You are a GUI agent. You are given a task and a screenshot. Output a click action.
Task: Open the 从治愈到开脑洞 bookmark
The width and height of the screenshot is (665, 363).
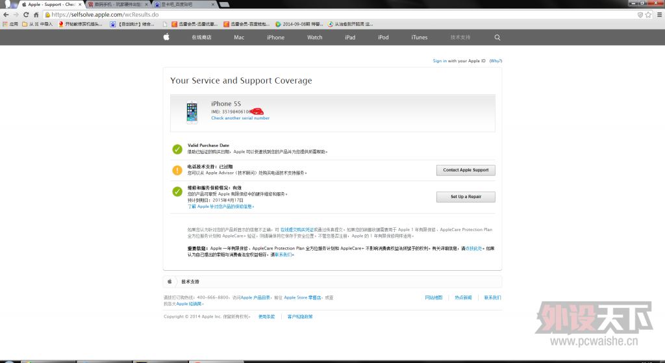[x=350, y=24]
